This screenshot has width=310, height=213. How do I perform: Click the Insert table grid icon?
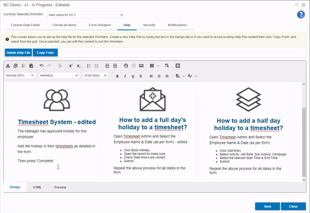tap(152, 65)
